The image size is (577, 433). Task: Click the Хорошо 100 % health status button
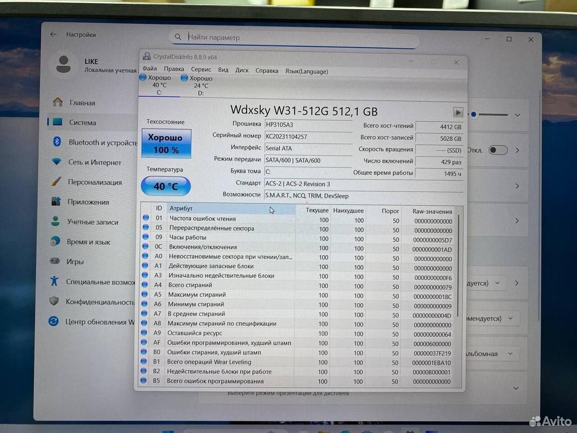click(x=166, y=143)
